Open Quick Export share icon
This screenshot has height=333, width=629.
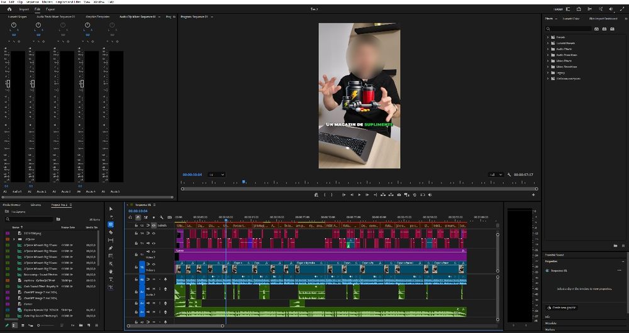pos(579,9)
